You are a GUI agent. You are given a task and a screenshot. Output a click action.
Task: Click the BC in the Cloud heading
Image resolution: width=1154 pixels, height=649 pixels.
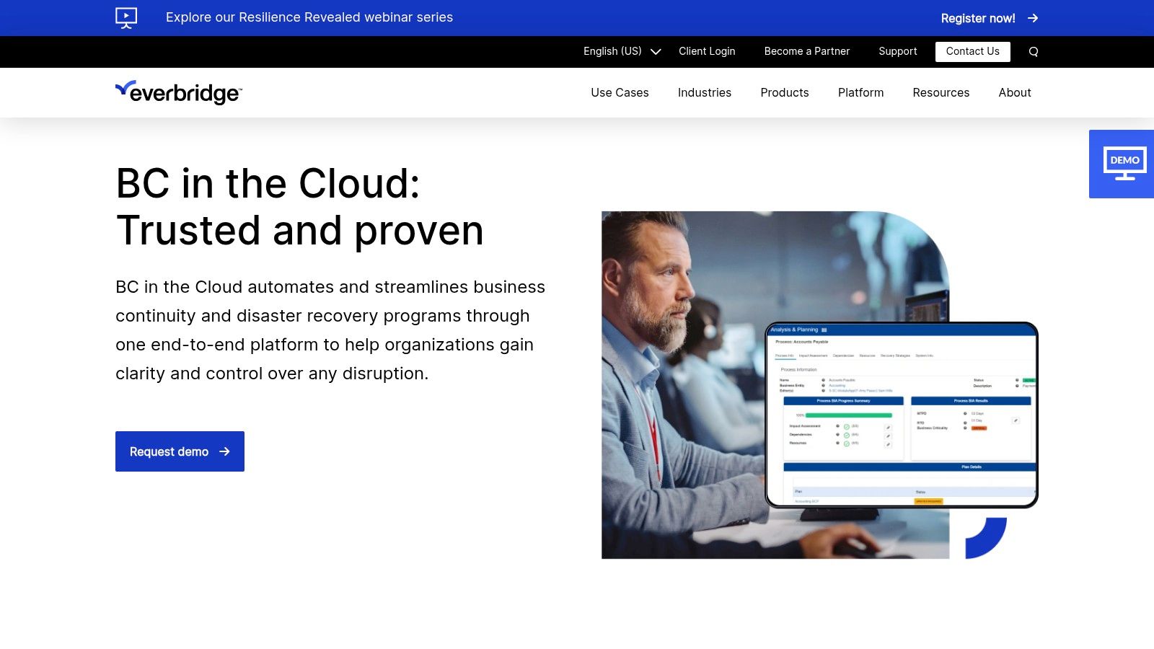tap(299, 207)
